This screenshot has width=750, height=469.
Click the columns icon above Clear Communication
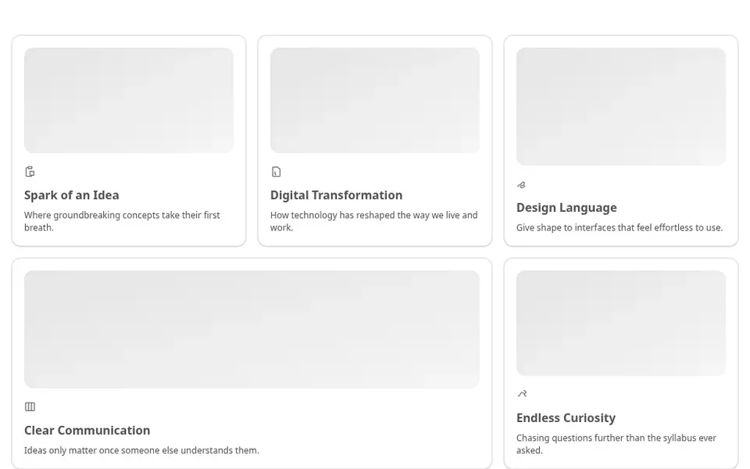point(30,406)
